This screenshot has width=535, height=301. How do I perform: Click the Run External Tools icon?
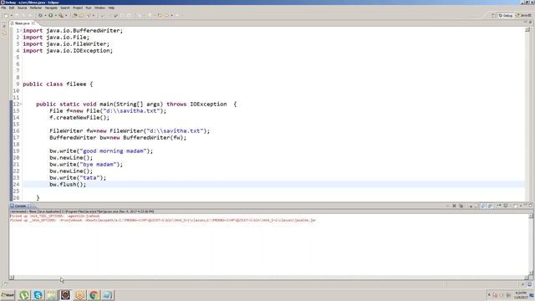pyautogui.click(x=61, y=15)
